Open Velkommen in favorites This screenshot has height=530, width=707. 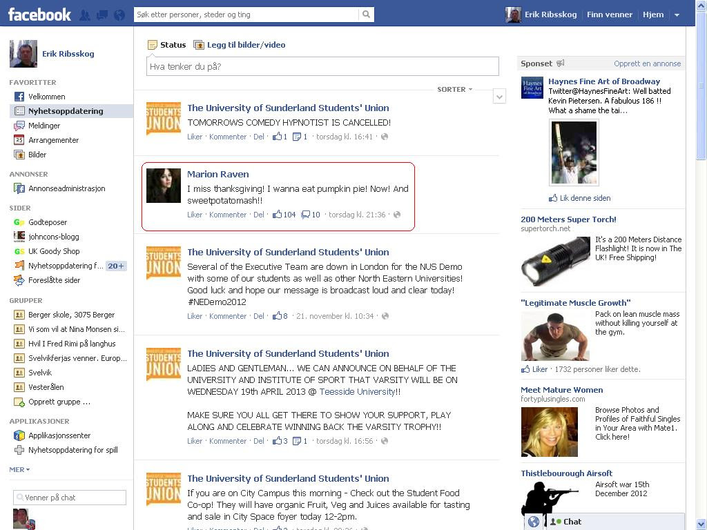46,97
